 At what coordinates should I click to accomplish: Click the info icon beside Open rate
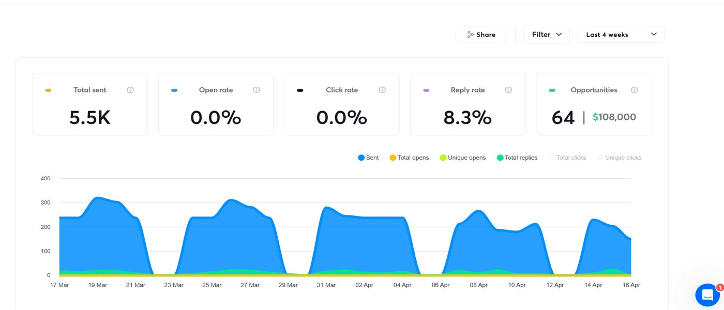coord(257,90)
